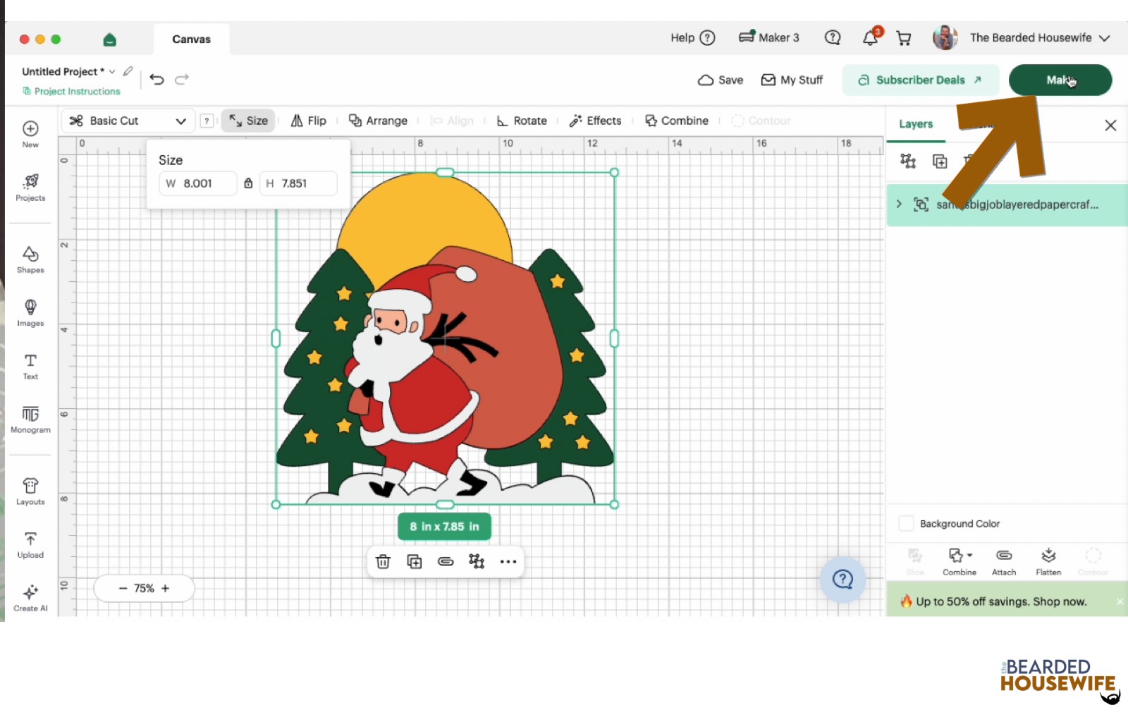Open the notifications bell

coord(871,38)
